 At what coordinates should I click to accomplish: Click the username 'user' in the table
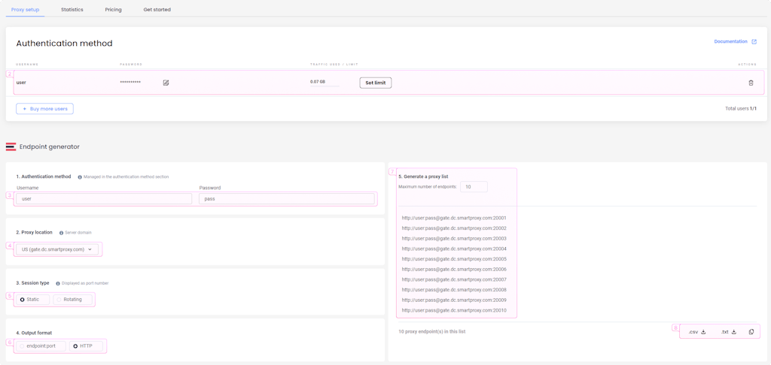21,83
